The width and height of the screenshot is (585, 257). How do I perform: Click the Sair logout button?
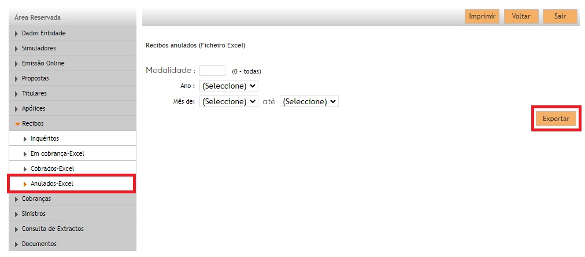pyautogui.click(x=560, y=16)
